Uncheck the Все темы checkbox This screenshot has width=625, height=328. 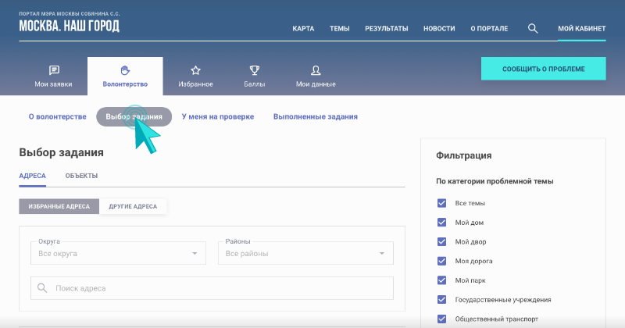coord(441,203)
